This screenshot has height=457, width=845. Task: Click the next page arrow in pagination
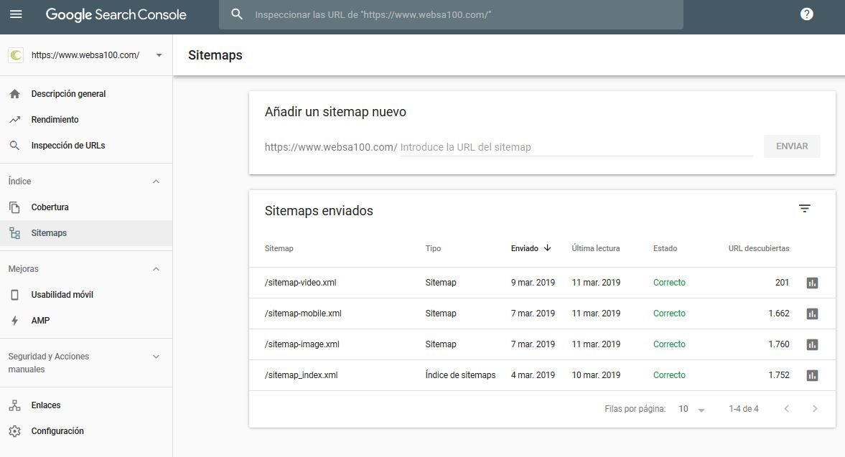(x=814, y=409)
